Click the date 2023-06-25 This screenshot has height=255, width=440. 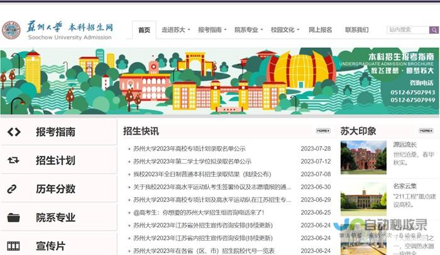(316, 212)
